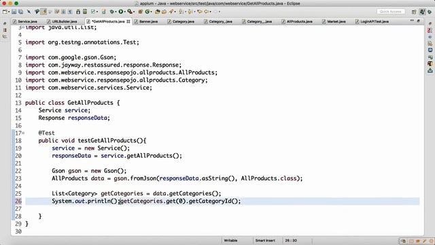Switch to AllProducts.java tab
Image resolution: width=435 pixels, height=245 pixels.
coord(299,21)
